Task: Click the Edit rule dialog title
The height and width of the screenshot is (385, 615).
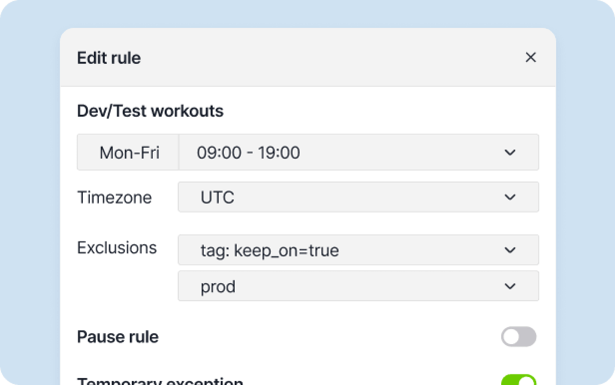Action: tap(109, 58)
